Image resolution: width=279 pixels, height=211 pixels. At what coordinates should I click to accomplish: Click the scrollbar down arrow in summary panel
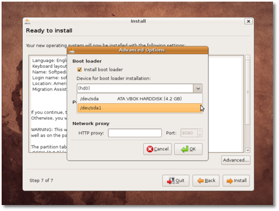[248, 150]
